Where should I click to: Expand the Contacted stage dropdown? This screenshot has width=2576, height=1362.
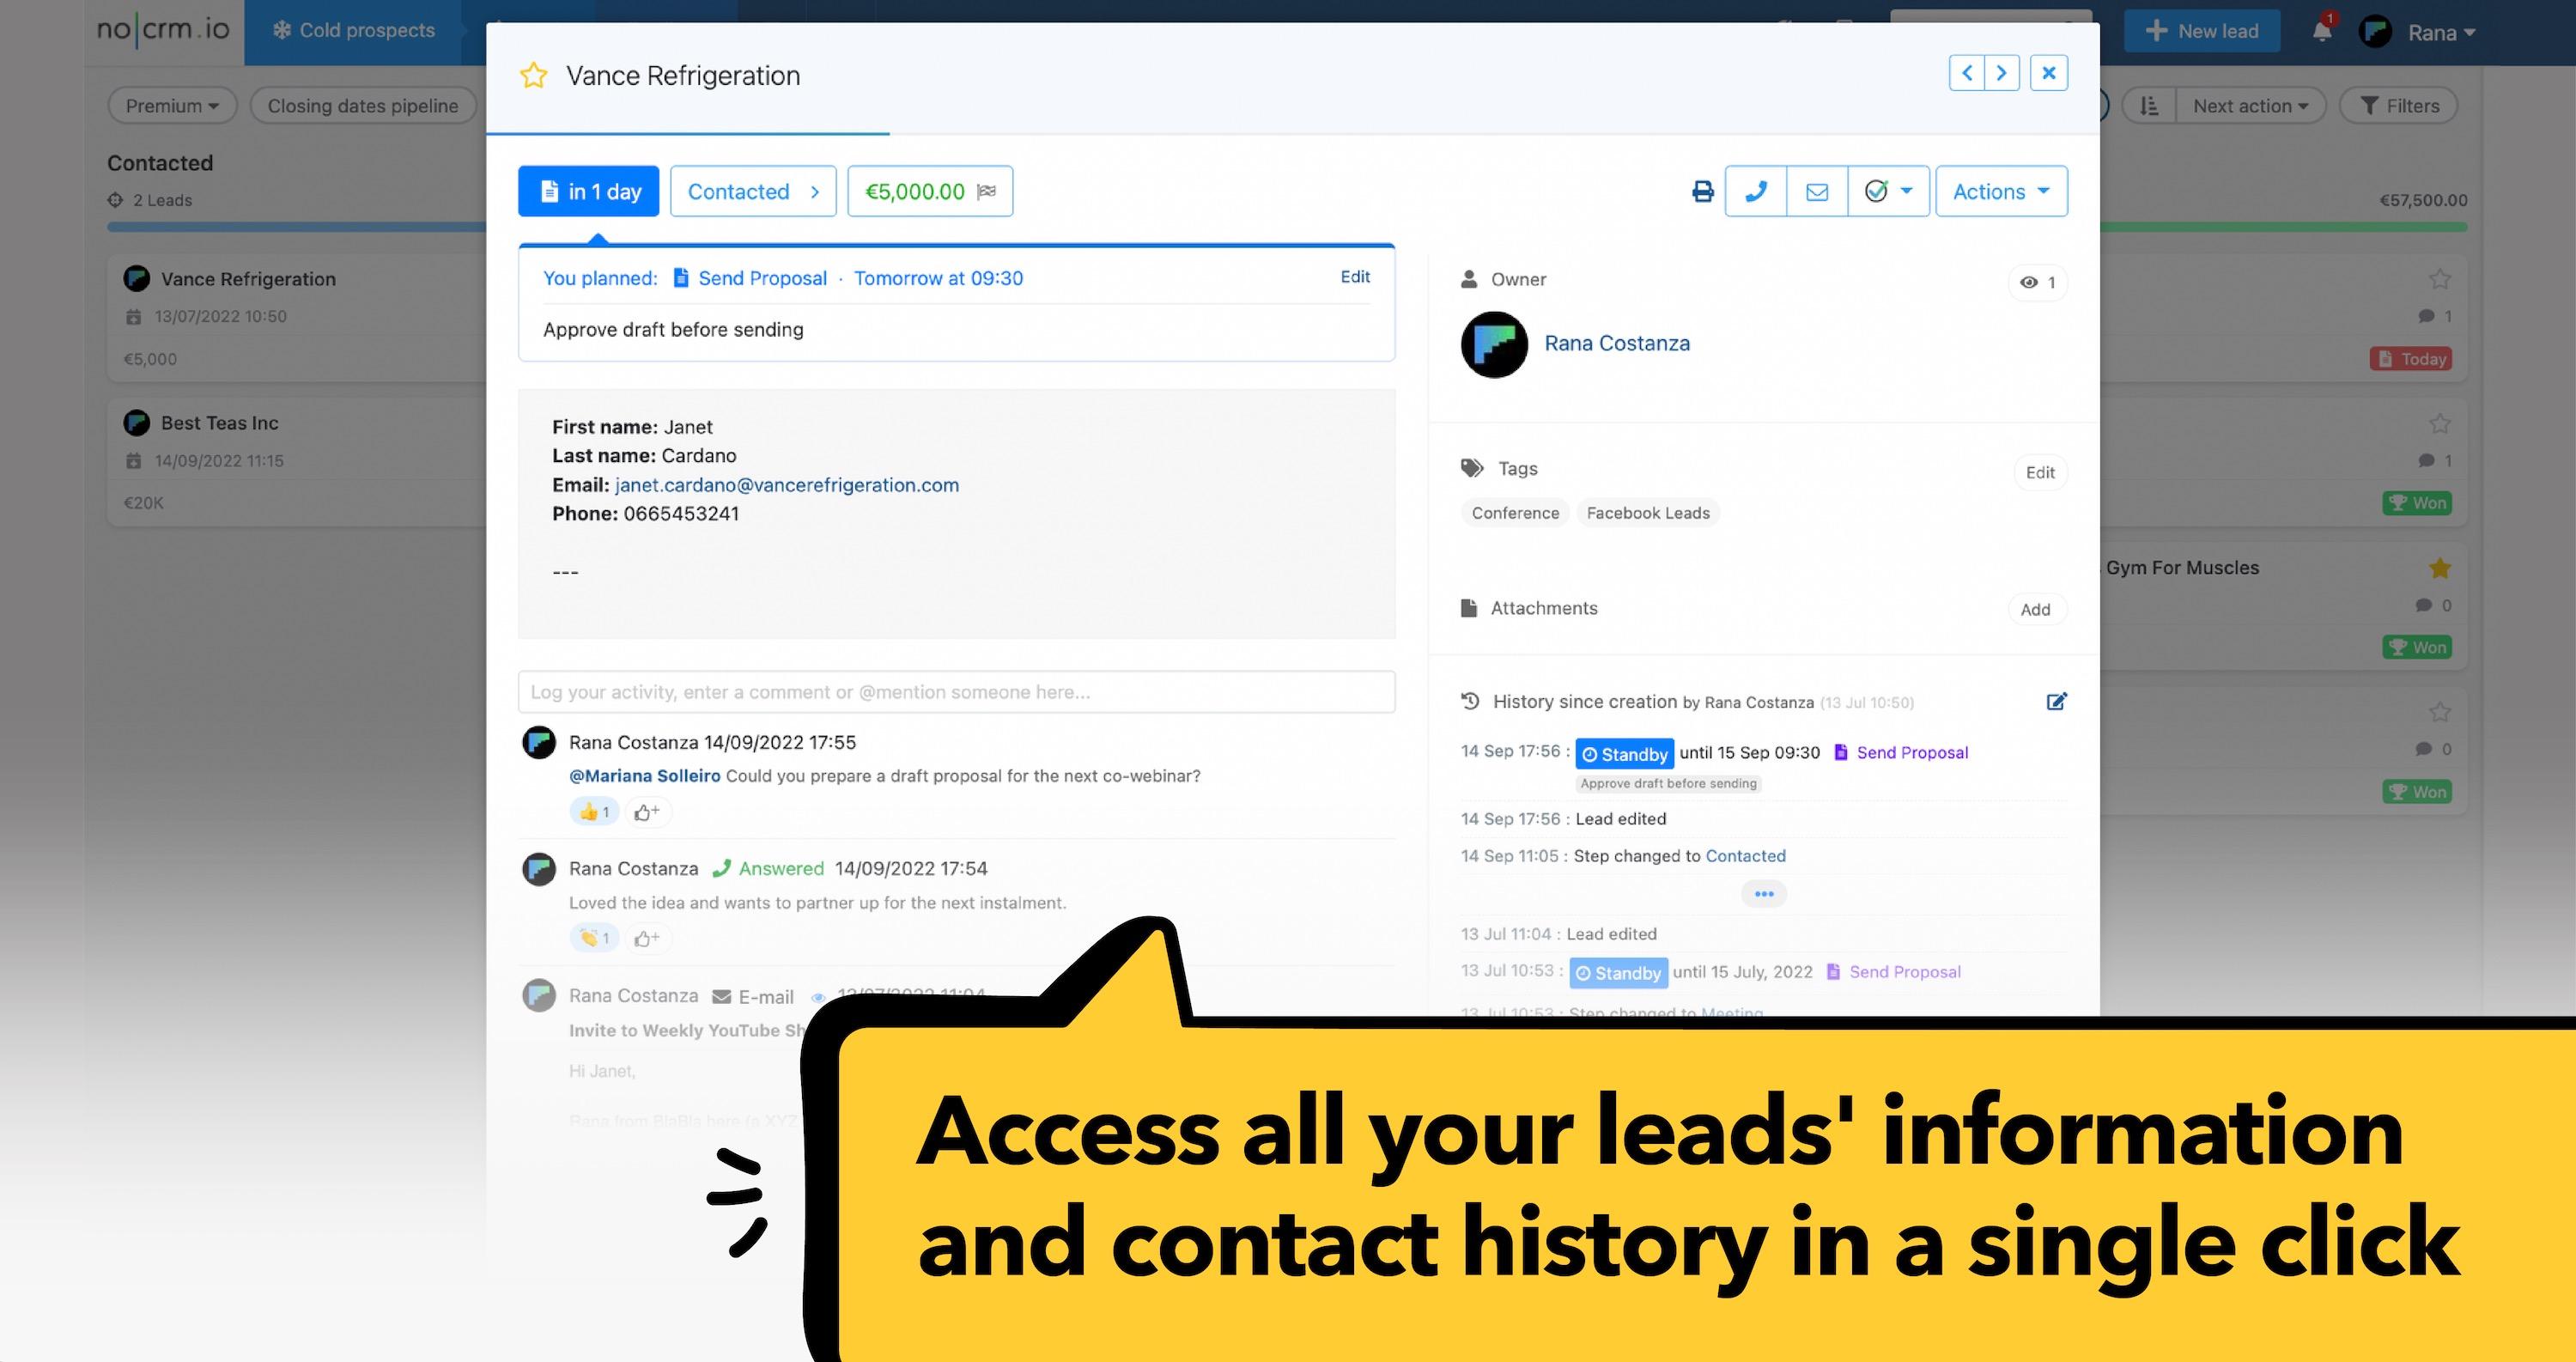click(x=751, y=191)
